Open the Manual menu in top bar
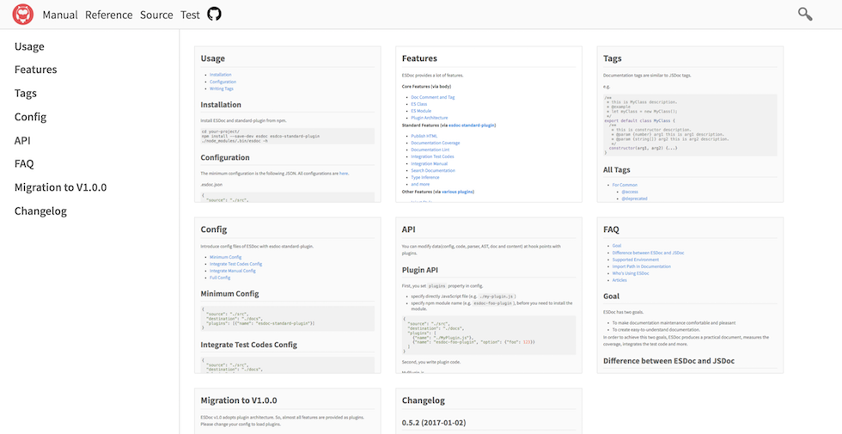 pyautogui.click(x=60, y=15)
